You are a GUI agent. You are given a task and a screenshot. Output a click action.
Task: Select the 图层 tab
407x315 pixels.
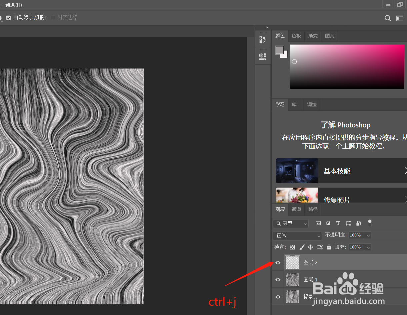click(280, 209)
